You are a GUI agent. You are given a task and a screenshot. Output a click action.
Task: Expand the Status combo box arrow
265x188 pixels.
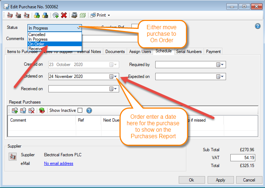click(78, 28)
